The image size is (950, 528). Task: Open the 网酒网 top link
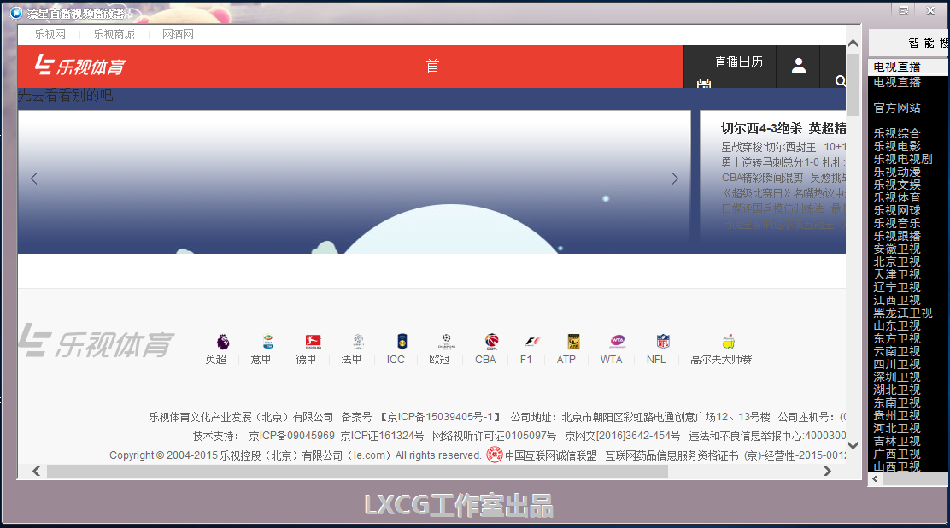tap(178, 34)
